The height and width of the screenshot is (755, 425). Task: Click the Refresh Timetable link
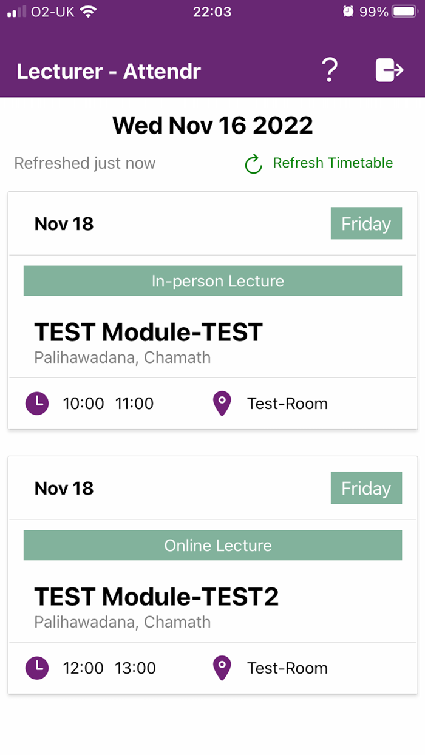coord(333,163)
